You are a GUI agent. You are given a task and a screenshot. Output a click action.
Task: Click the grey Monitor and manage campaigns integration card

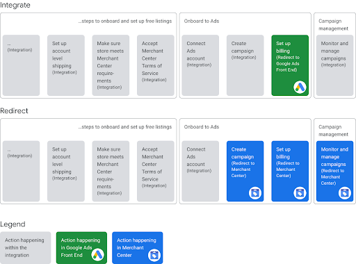pyautogui.click(x=334, y=65)
